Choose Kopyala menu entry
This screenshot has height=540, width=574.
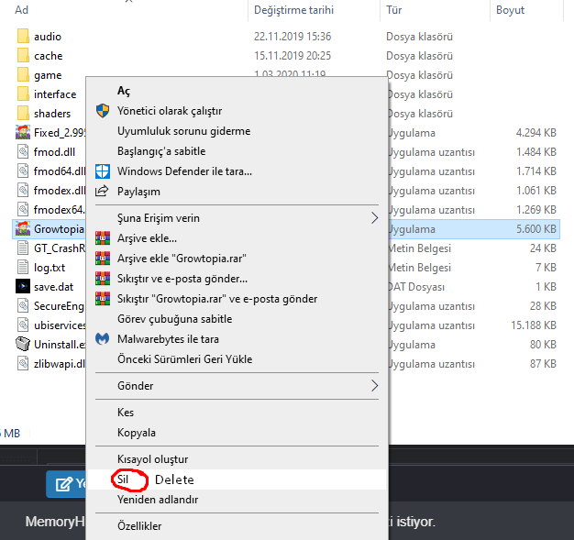237,433
